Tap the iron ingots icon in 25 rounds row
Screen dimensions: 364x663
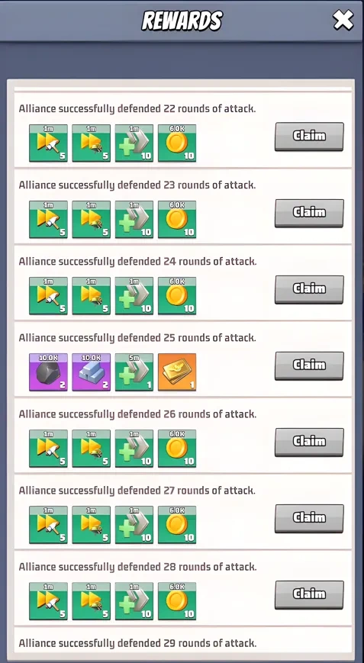92,372
